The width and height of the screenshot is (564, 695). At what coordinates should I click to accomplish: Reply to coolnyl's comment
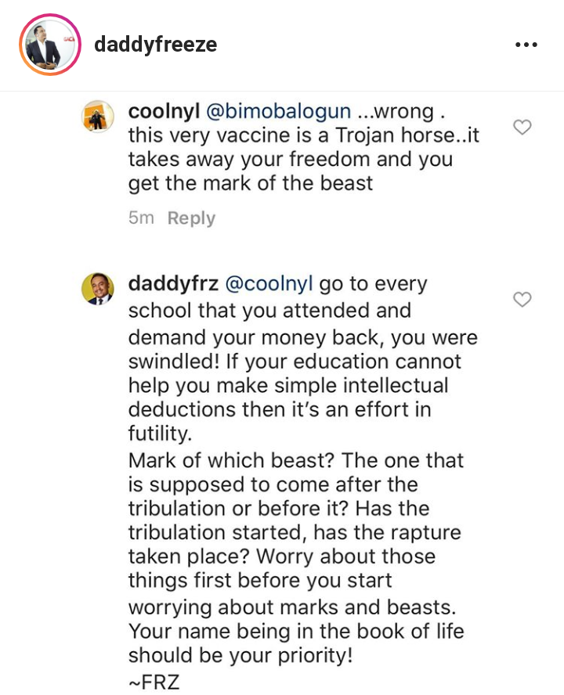coord(191,218)
